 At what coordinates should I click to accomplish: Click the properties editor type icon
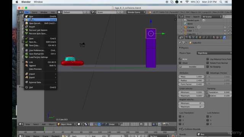coord(181,37)
